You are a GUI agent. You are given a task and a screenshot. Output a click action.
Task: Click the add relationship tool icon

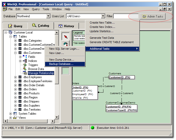(x=66, y=44)
